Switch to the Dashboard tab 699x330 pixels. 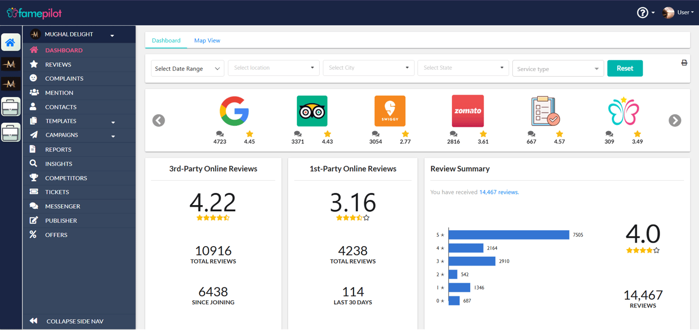click(x=166, y=40)
